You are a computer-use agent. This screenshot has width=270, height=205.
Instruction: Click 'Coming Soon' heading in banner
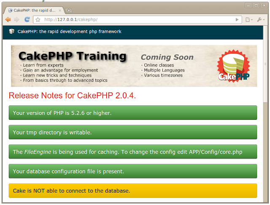click(x=167, y=57)
